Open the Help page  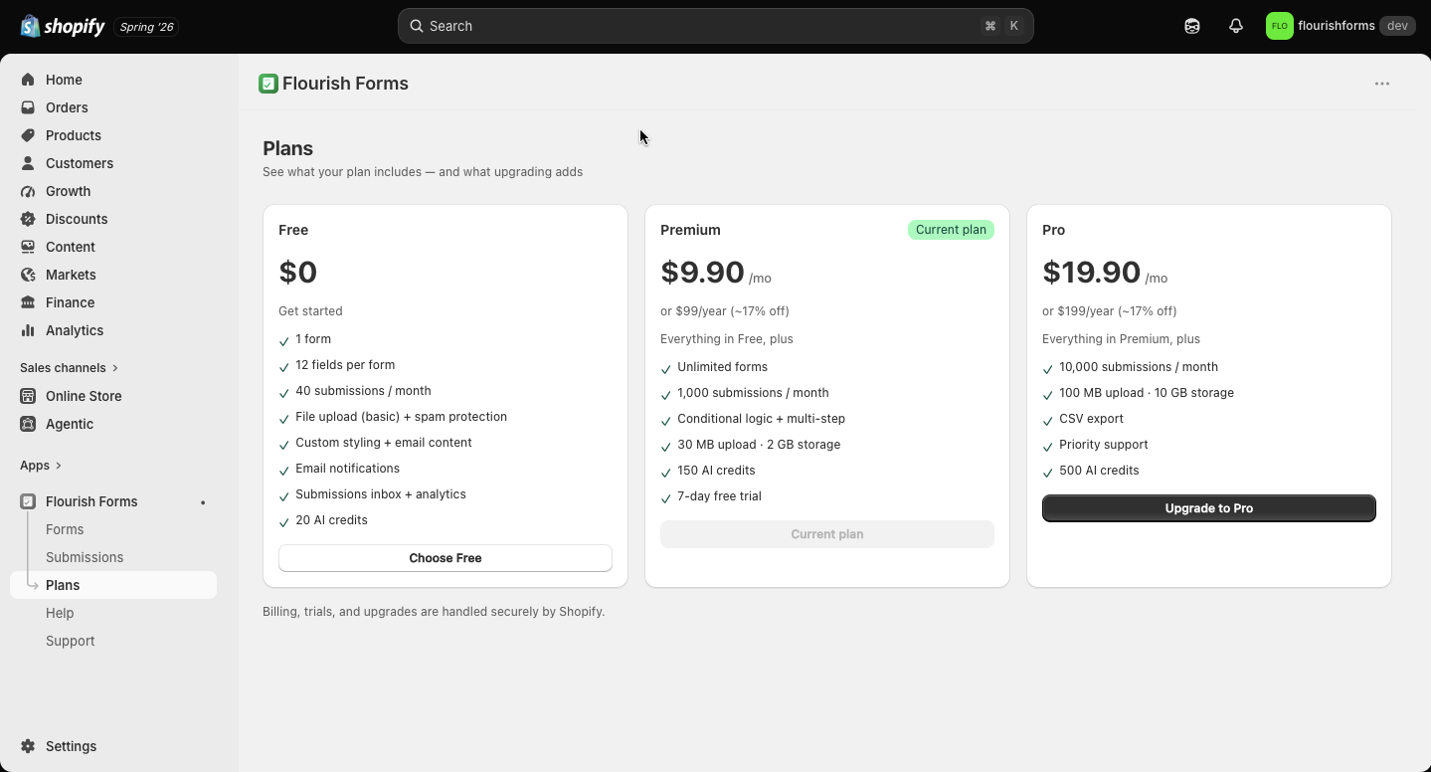coord(60,613)
